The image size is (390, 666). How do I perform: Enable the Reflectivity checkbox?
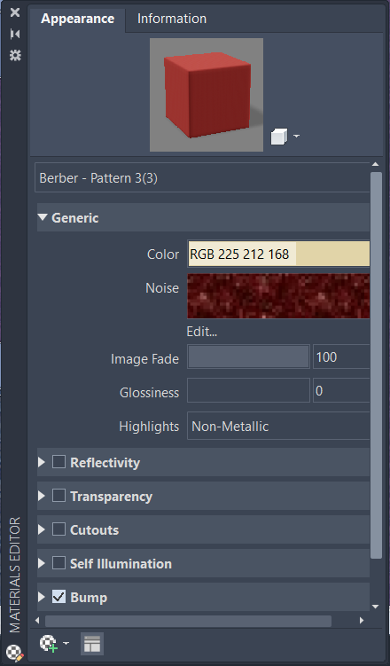(x=58, y=462)
